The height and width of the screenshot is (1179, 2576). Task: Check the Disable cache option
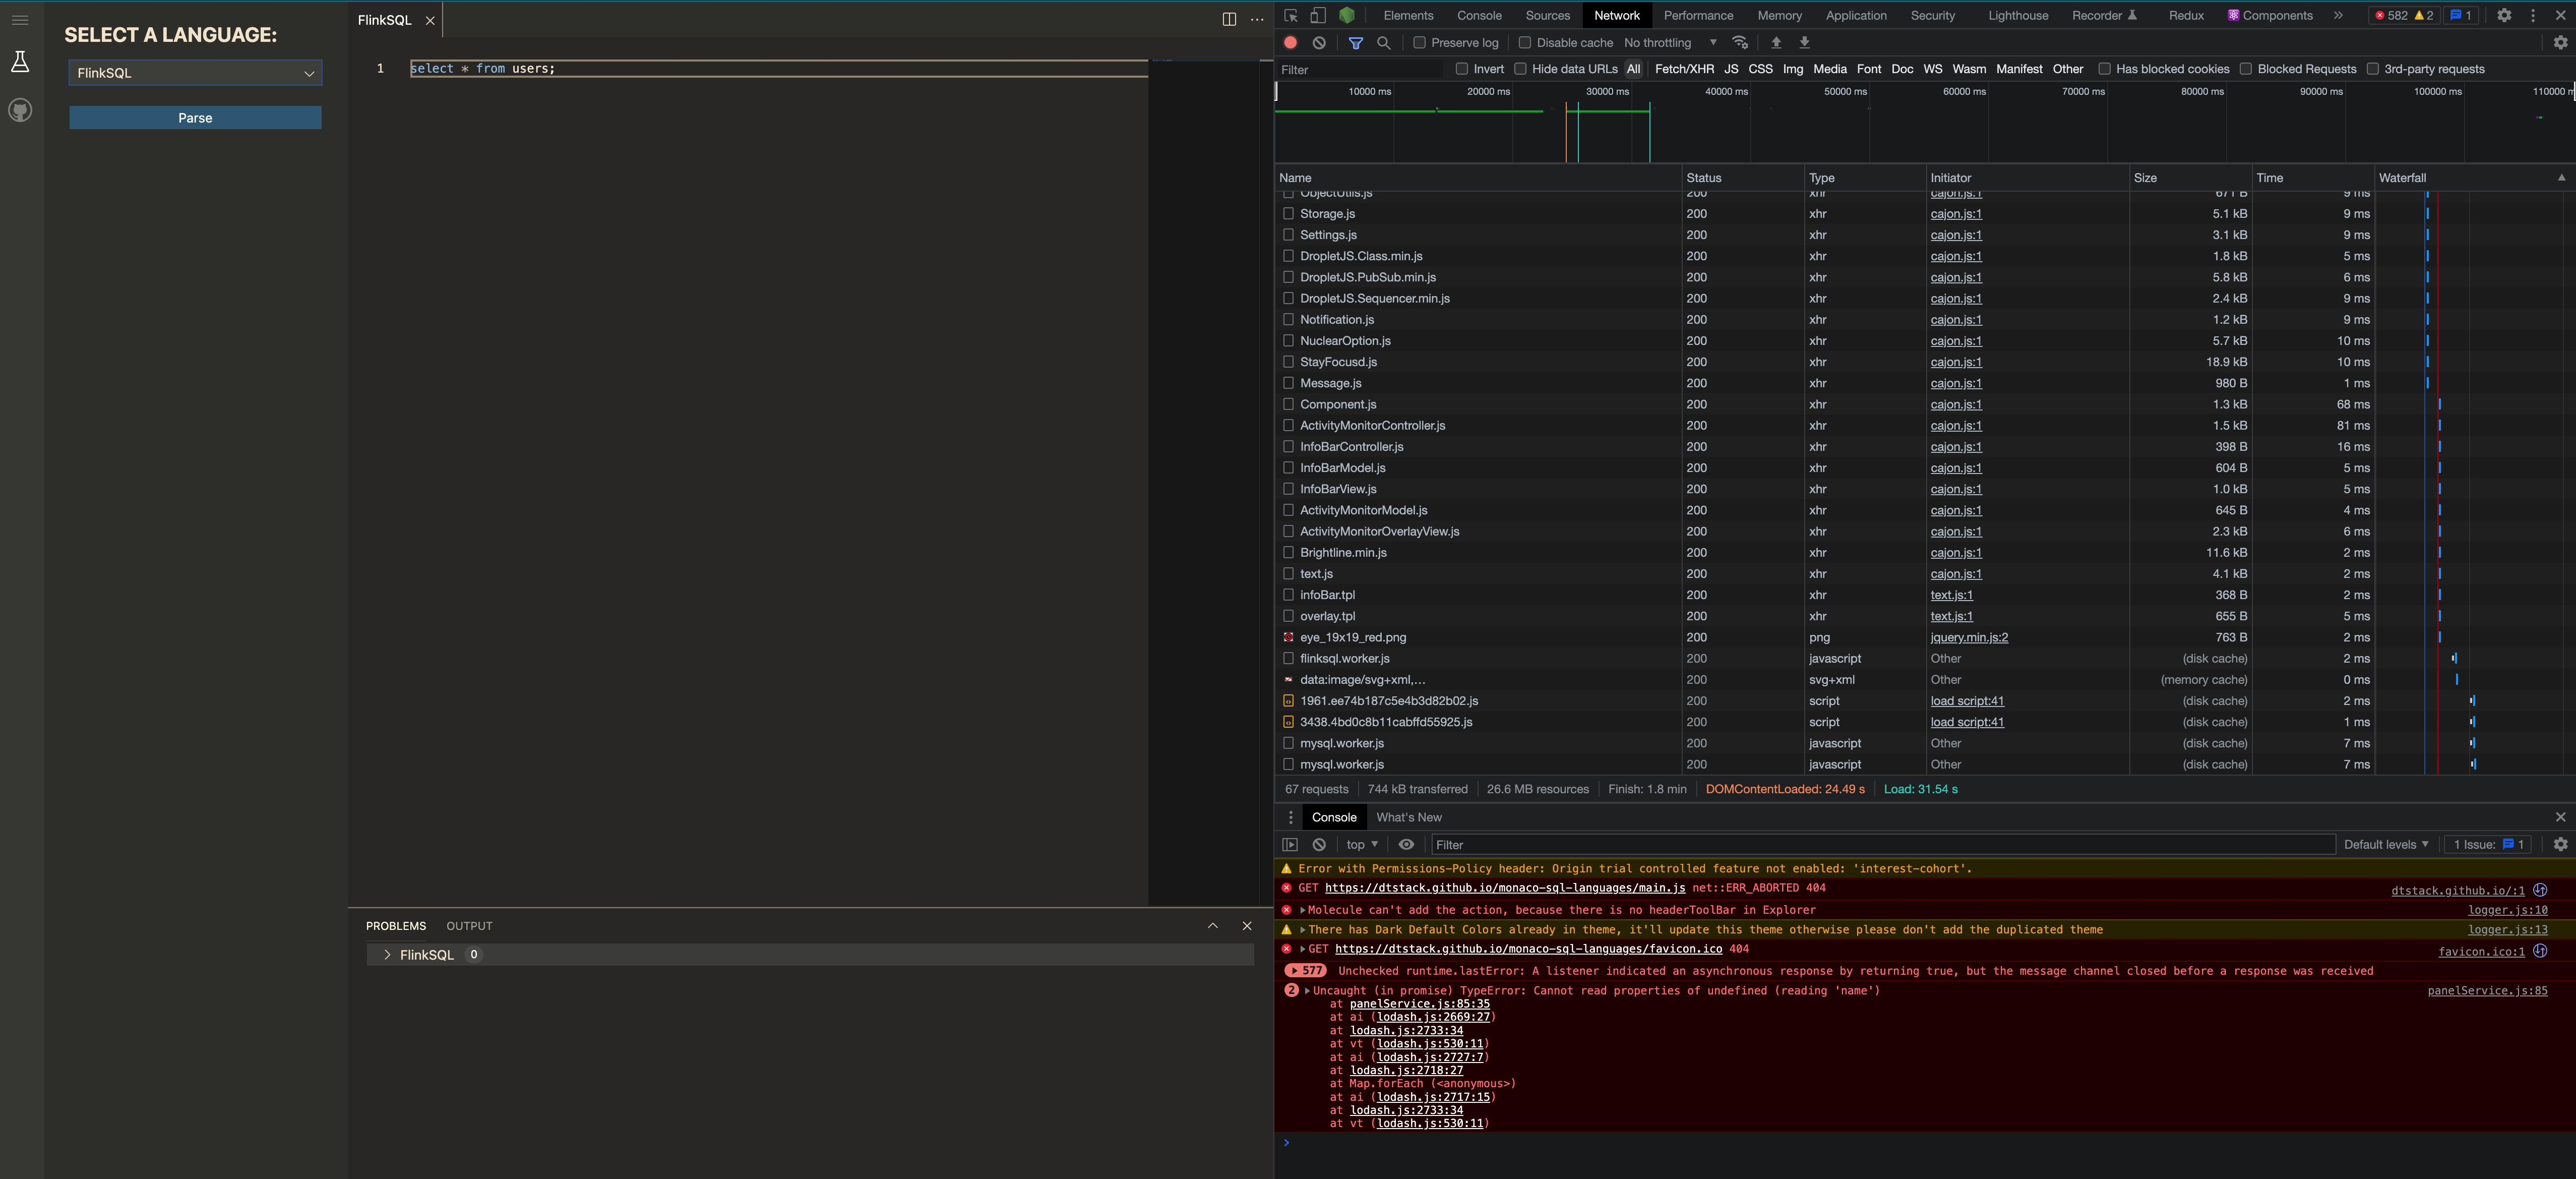coord(1524,43)
